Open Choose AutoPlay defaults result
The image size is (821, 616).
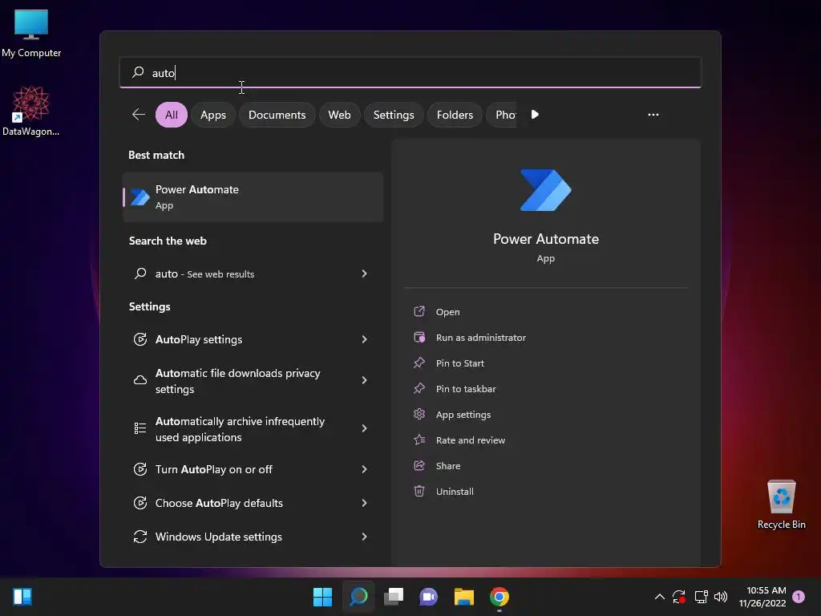(x=253, y=503)
